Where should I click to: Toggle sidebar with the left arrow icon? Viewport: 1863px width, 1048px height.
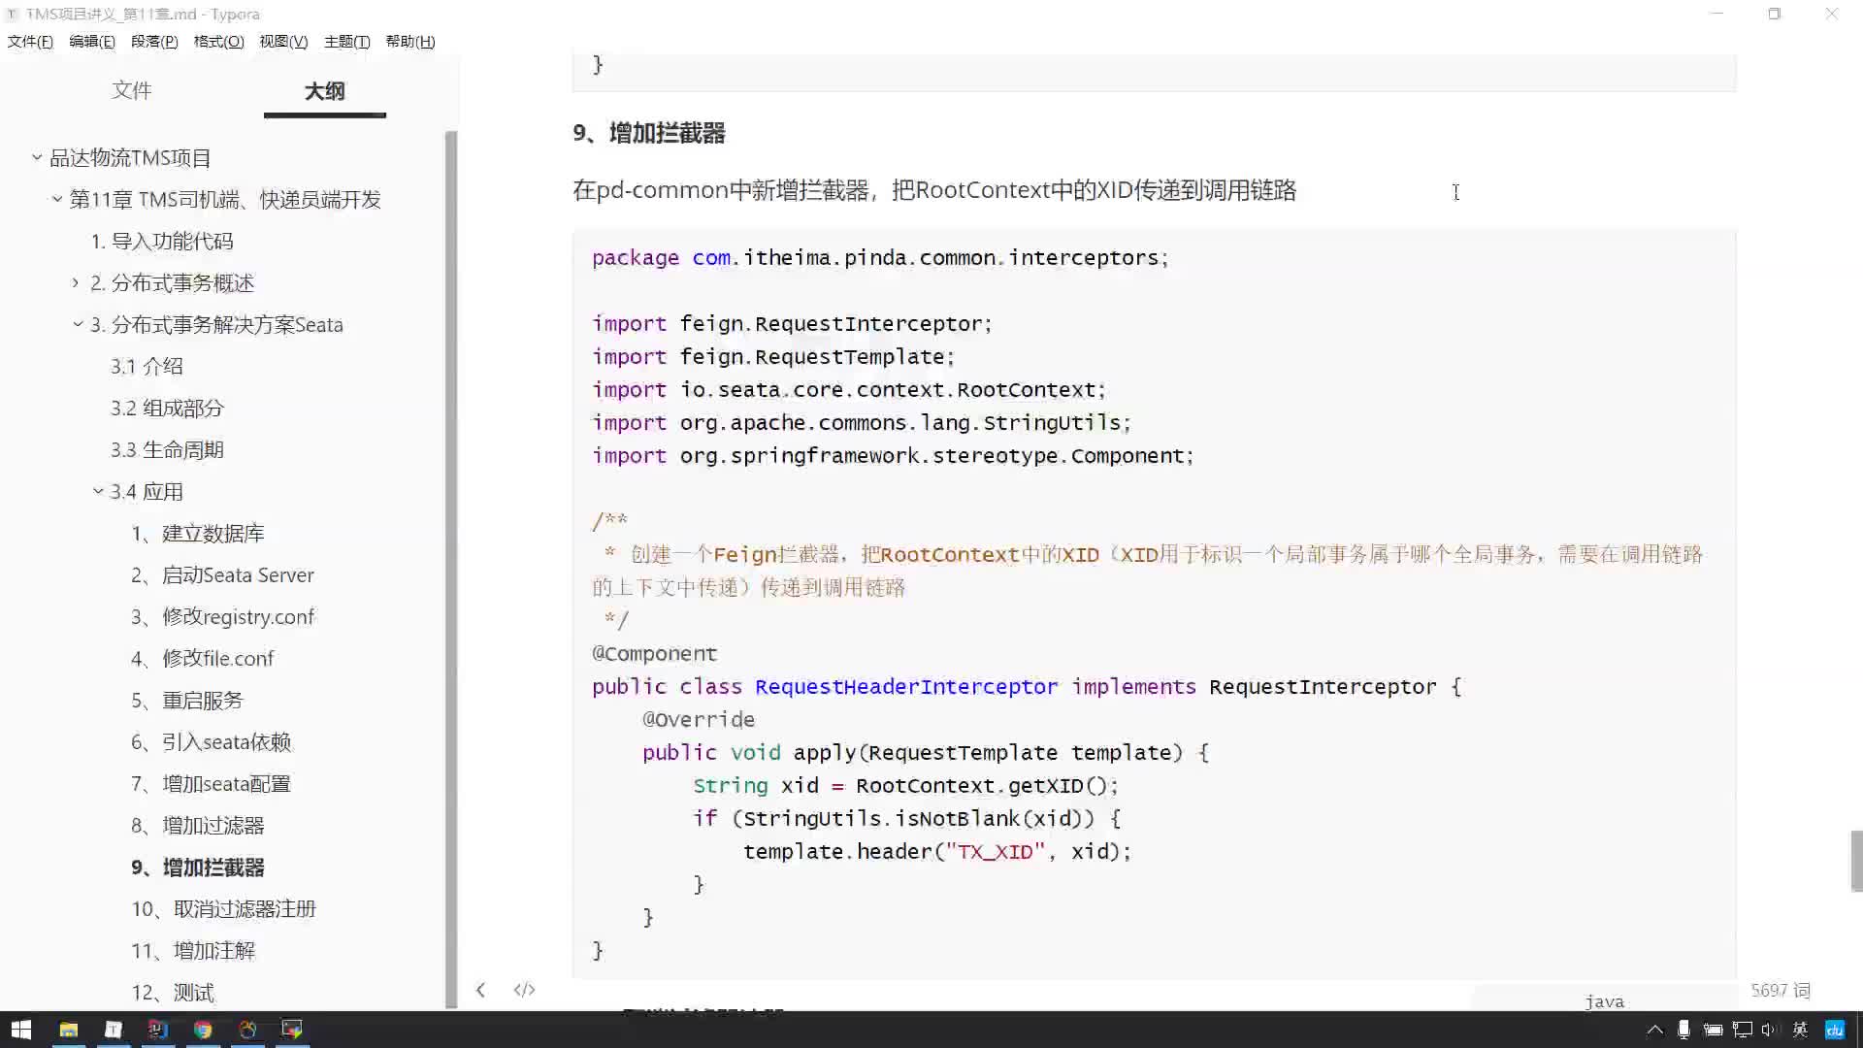[x=480, y=990]
